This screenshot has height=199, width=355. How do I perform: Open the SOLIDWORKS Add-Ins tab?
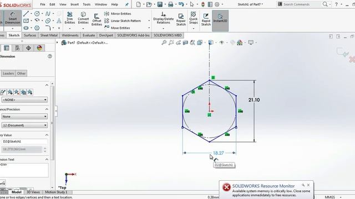pyautogui.click(x=133, y=35)
